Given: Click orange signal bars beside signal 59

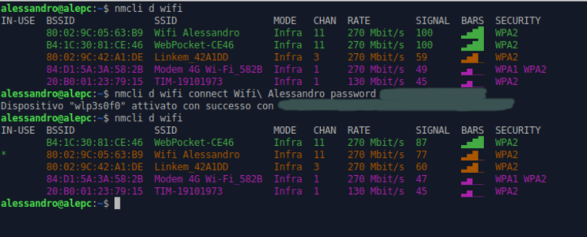Looking at the screenshot, I should [472, 57].
